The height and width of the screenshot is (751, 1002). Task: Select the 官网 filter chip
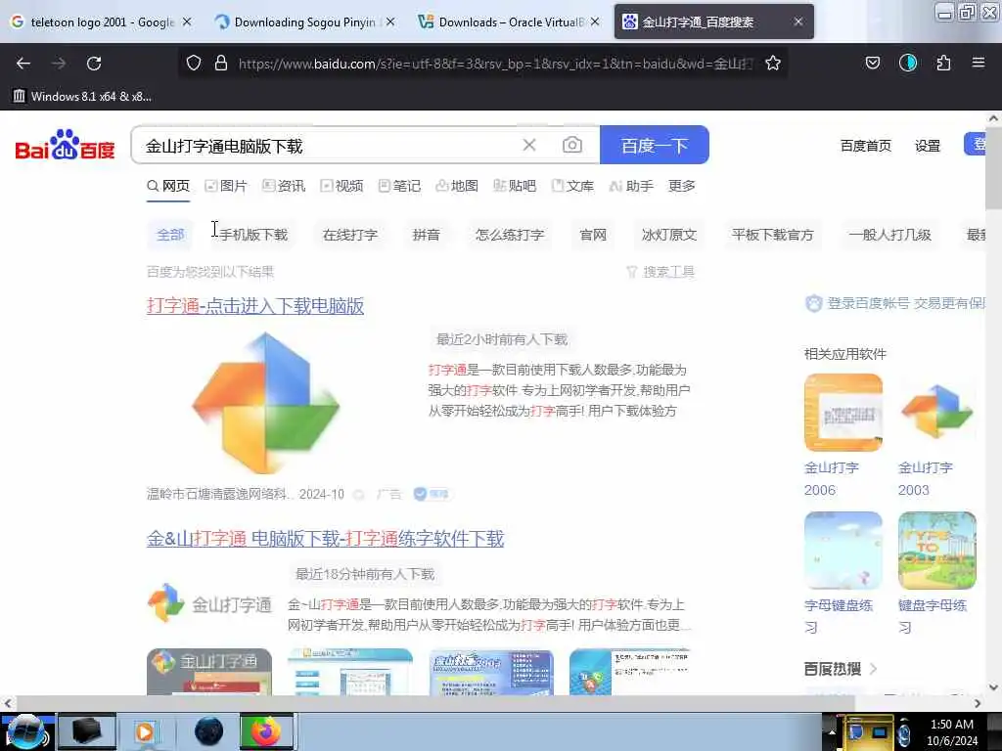coord(593,235)
